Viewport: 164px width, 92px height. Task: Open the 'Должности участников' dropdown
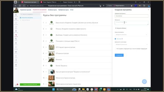[131, 44]
